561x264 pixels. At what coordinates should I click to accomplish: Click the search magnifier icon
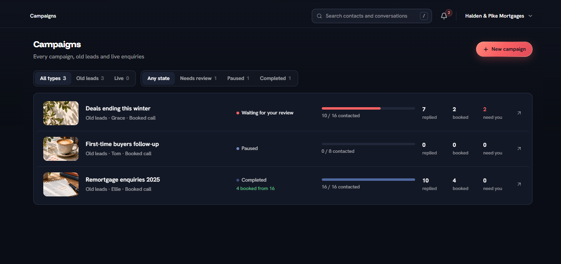click(x=319, y=16)
